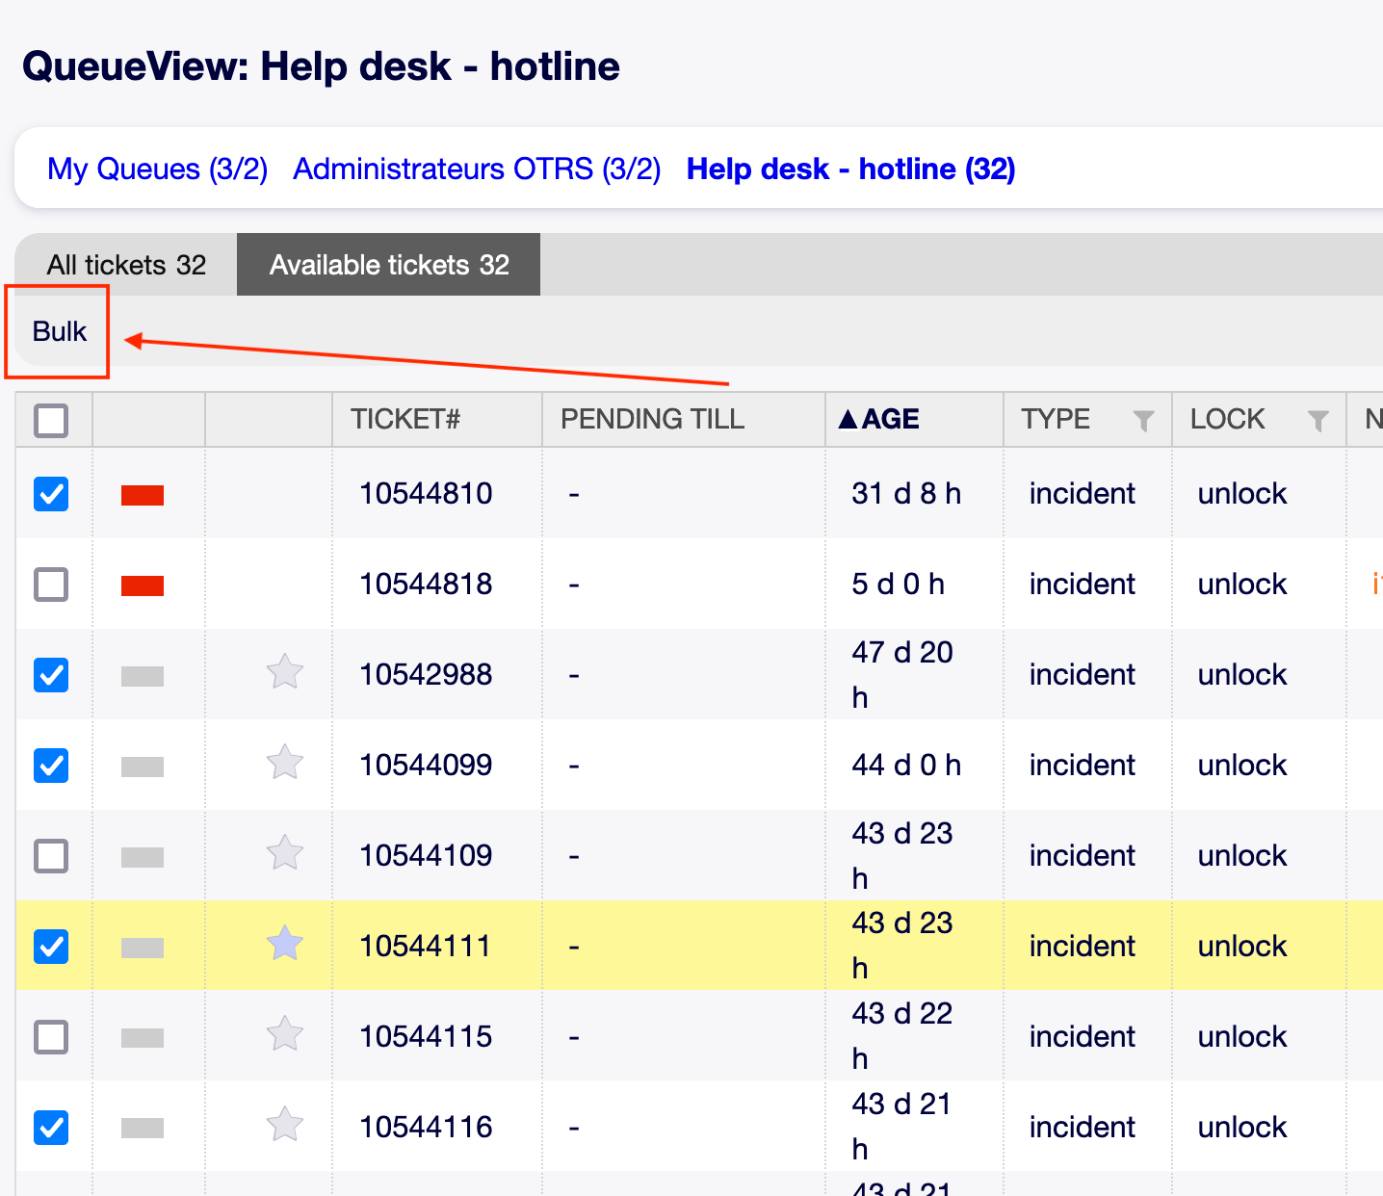Sort the table by the TICKET# column header
1383x1196 pixels.
[405, 419]
